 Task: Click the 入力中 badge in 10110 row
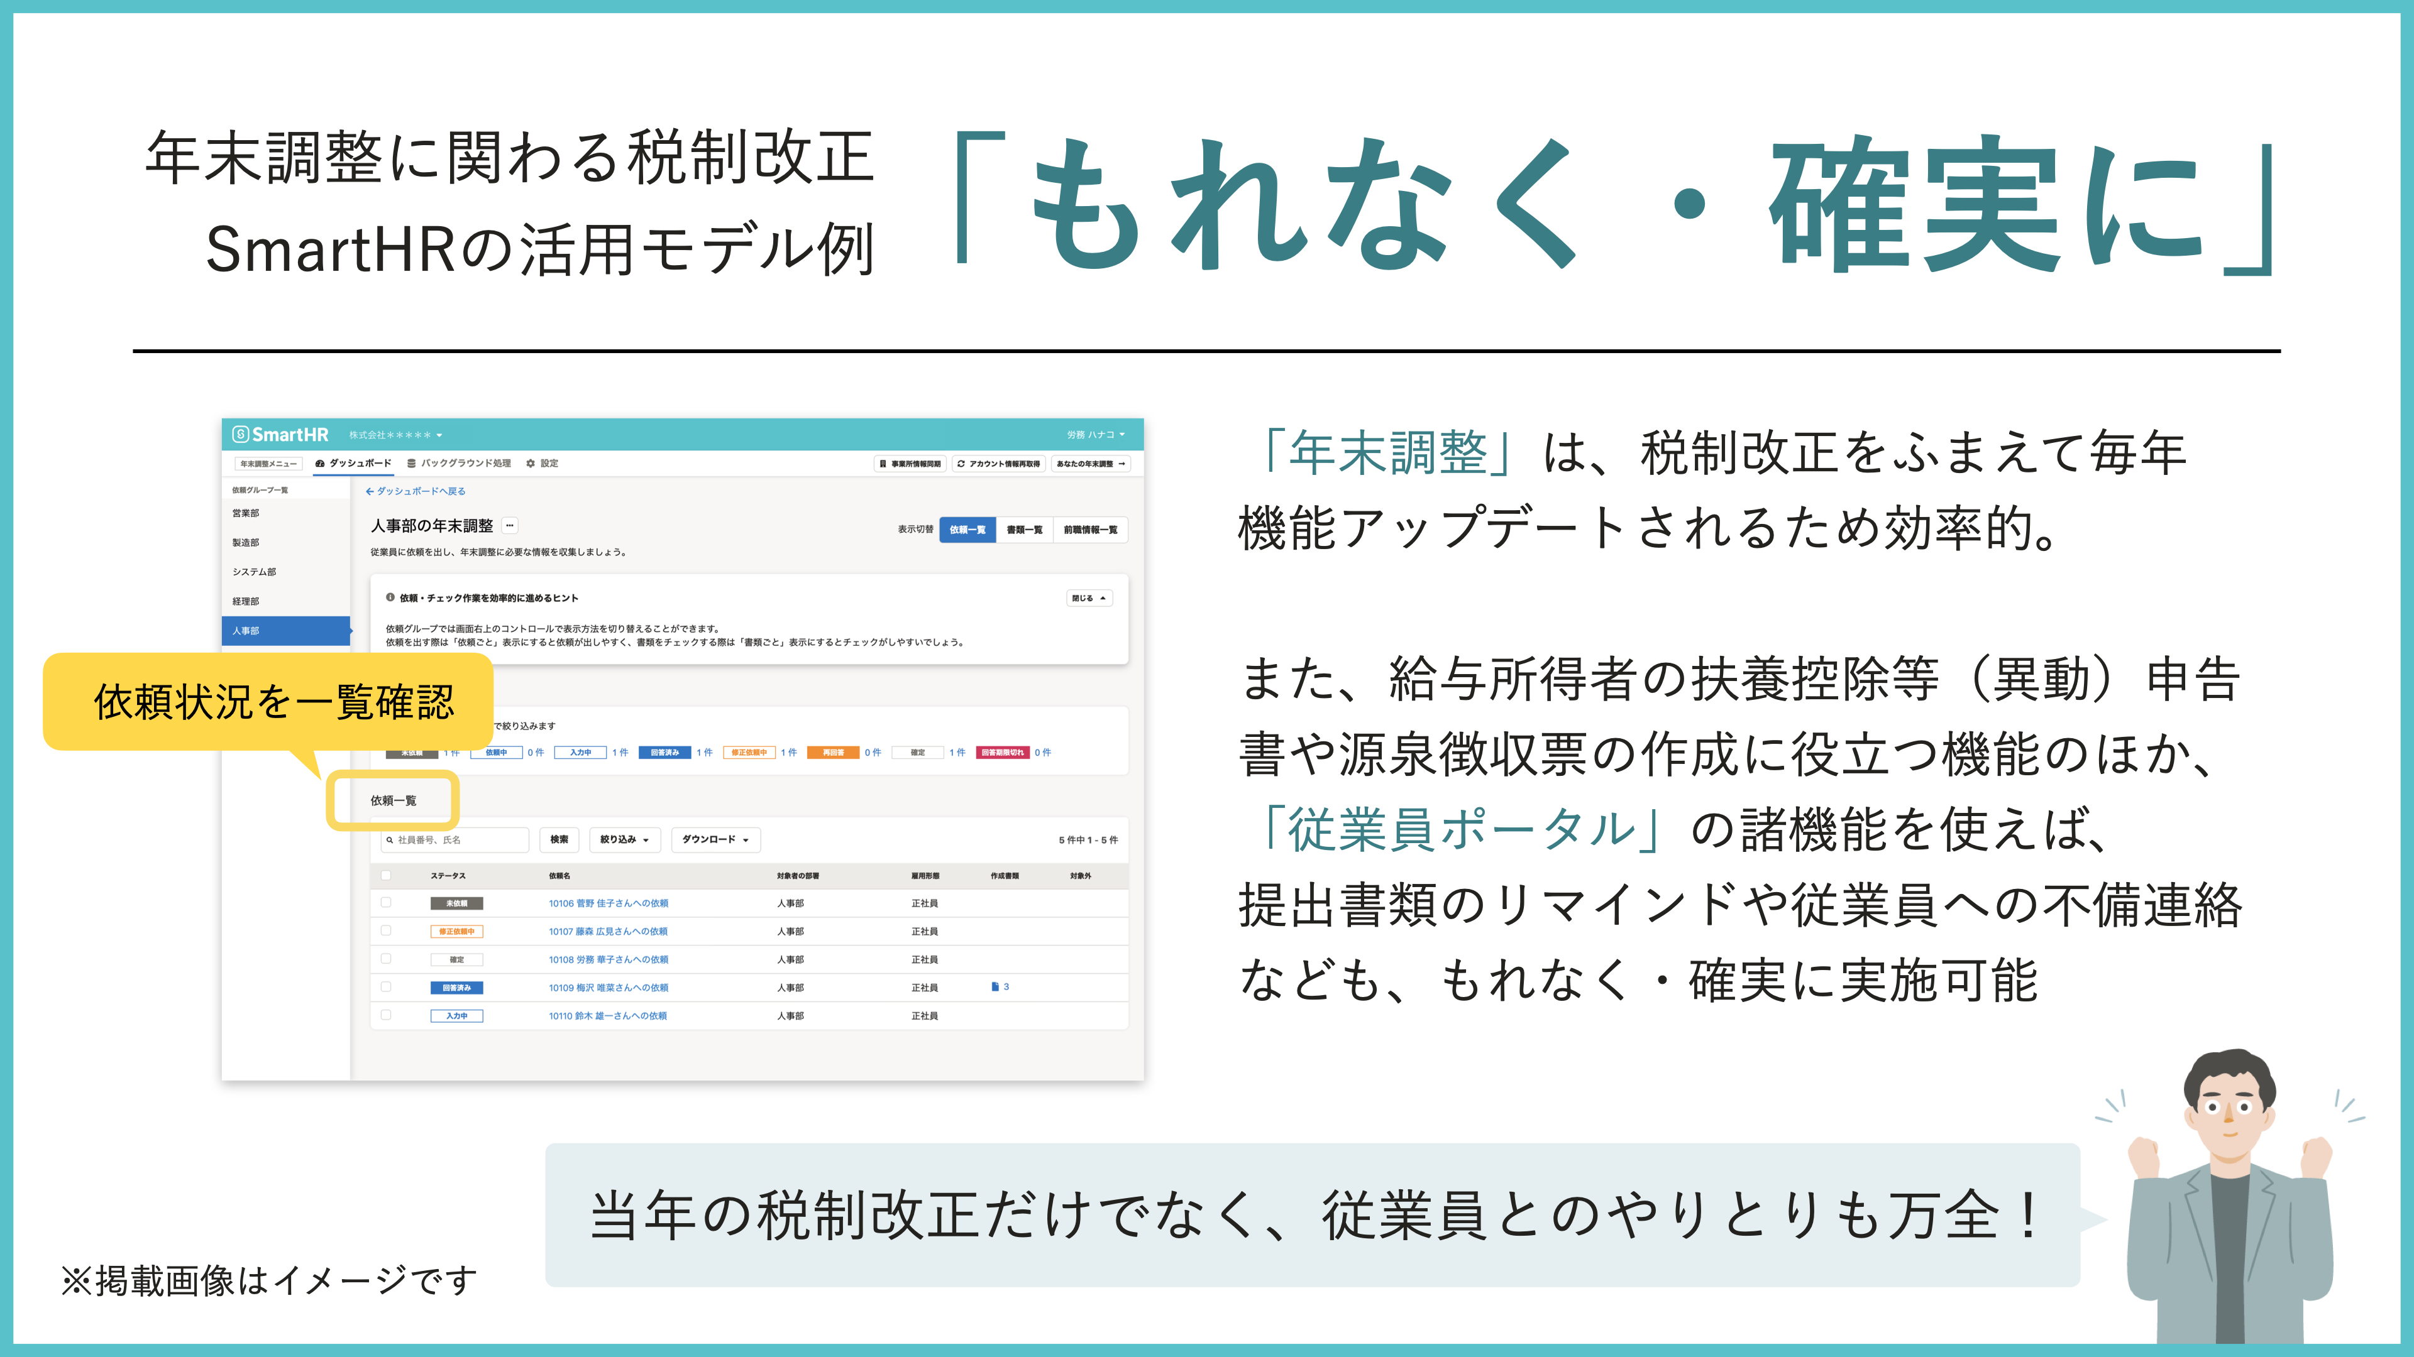click(x=456, y=1016)
